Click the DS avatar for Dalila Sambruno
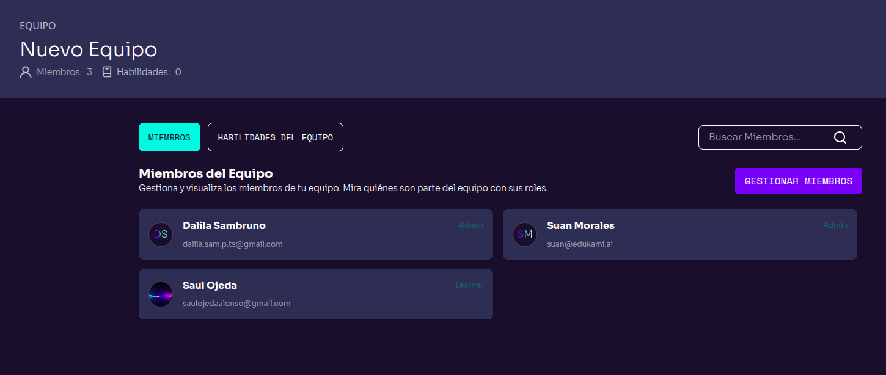Viewport: 886px width, 375px height. coord(161,235)
